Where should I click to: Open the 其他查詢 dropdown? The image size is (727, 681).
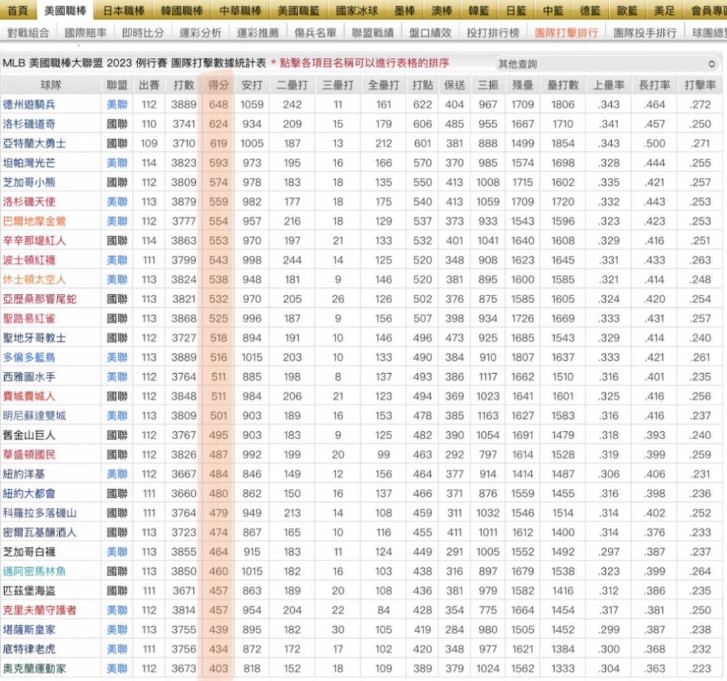tap(607, 64)
